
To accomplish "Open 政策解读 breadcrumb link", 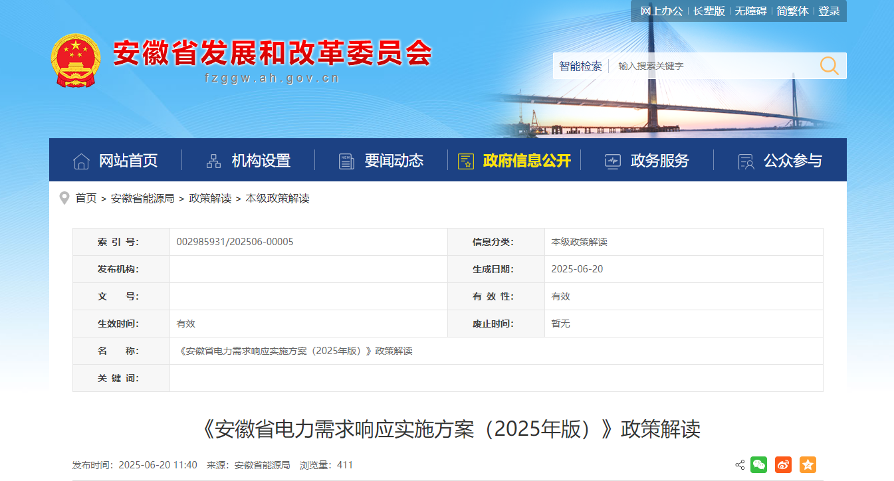I will tap(210, 198).
